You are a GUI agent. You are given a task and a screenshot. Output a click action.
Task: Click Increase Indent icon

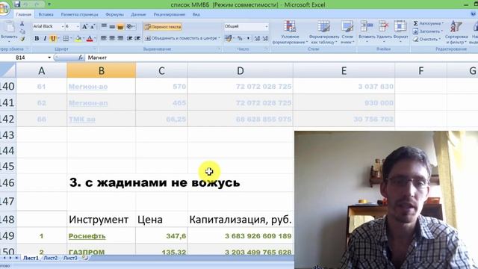tap(137, 38)
